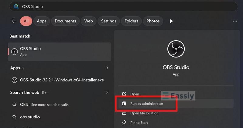This screenshot has width=243, height=128.
Task: Open the OBS Studio best match result
Action: pyautogui.click(x=59, y=51)
